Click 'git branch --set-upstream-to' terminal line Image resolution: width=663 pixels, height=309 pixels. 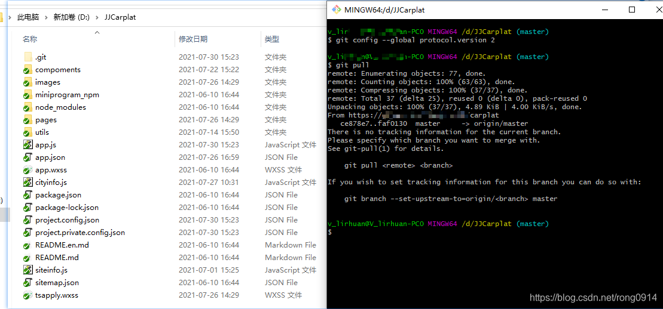(x=451, y=199)
